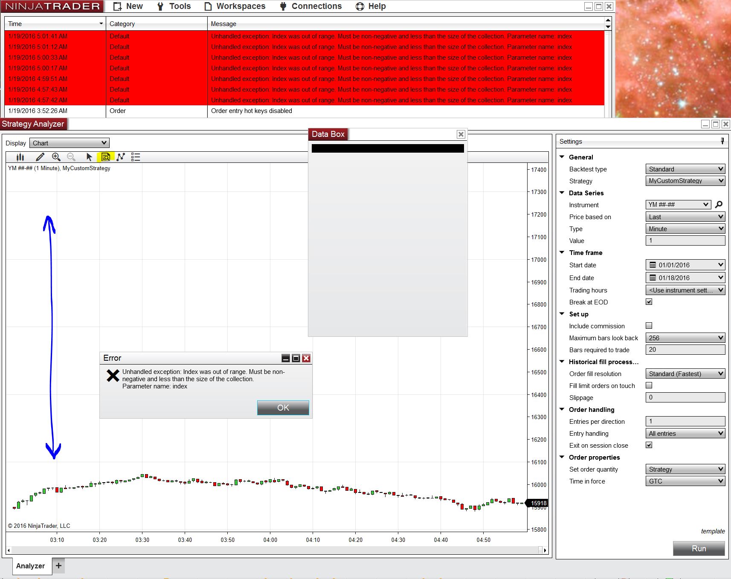Click the template link
This screenshot has width=731, height=579.
(713, 531)
